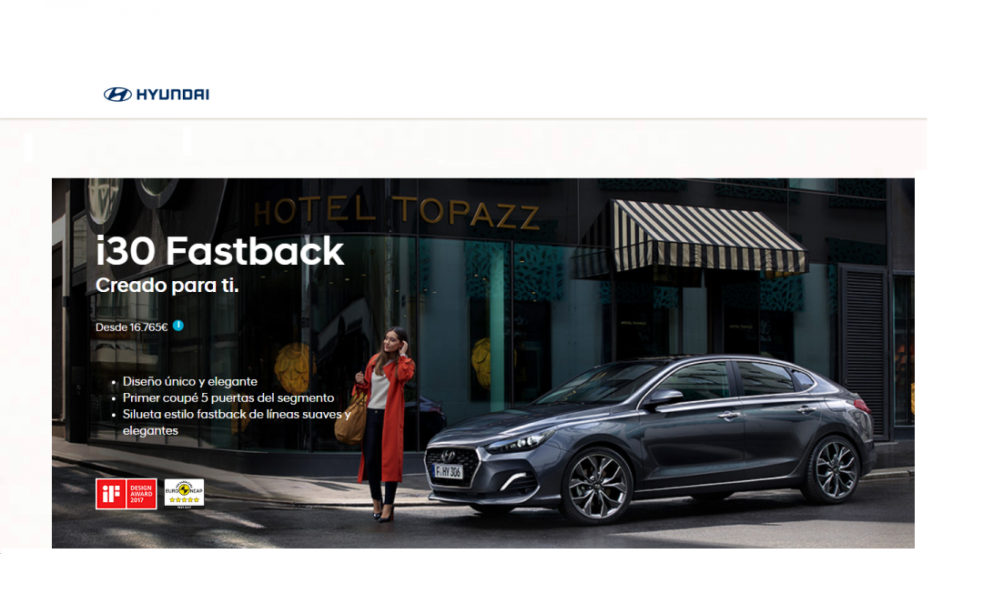This screenshot has width=983, height=614.
Task: Click the Hyundai logo in header
Action: point(157,95)
